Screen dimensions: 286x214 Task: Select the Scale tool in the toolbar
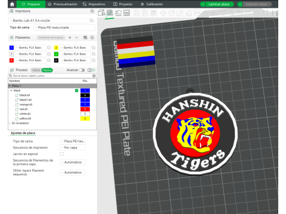pyautogui.click(x=180, y=13)
